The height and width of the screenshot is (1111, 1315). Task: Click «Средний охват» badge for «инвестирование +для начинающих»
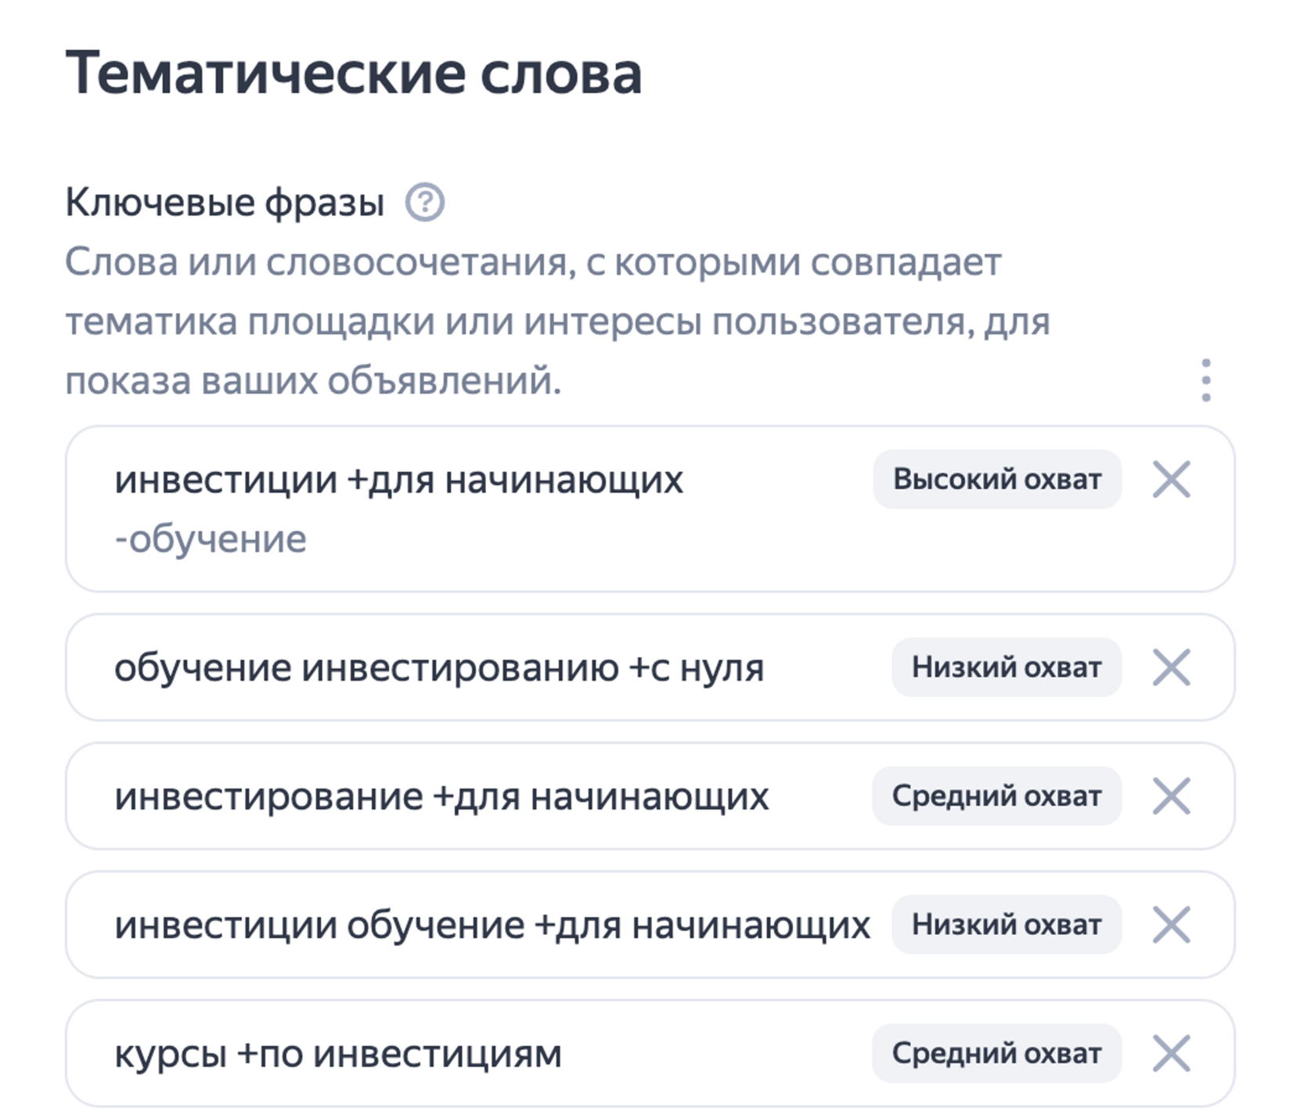click(996, 796)
